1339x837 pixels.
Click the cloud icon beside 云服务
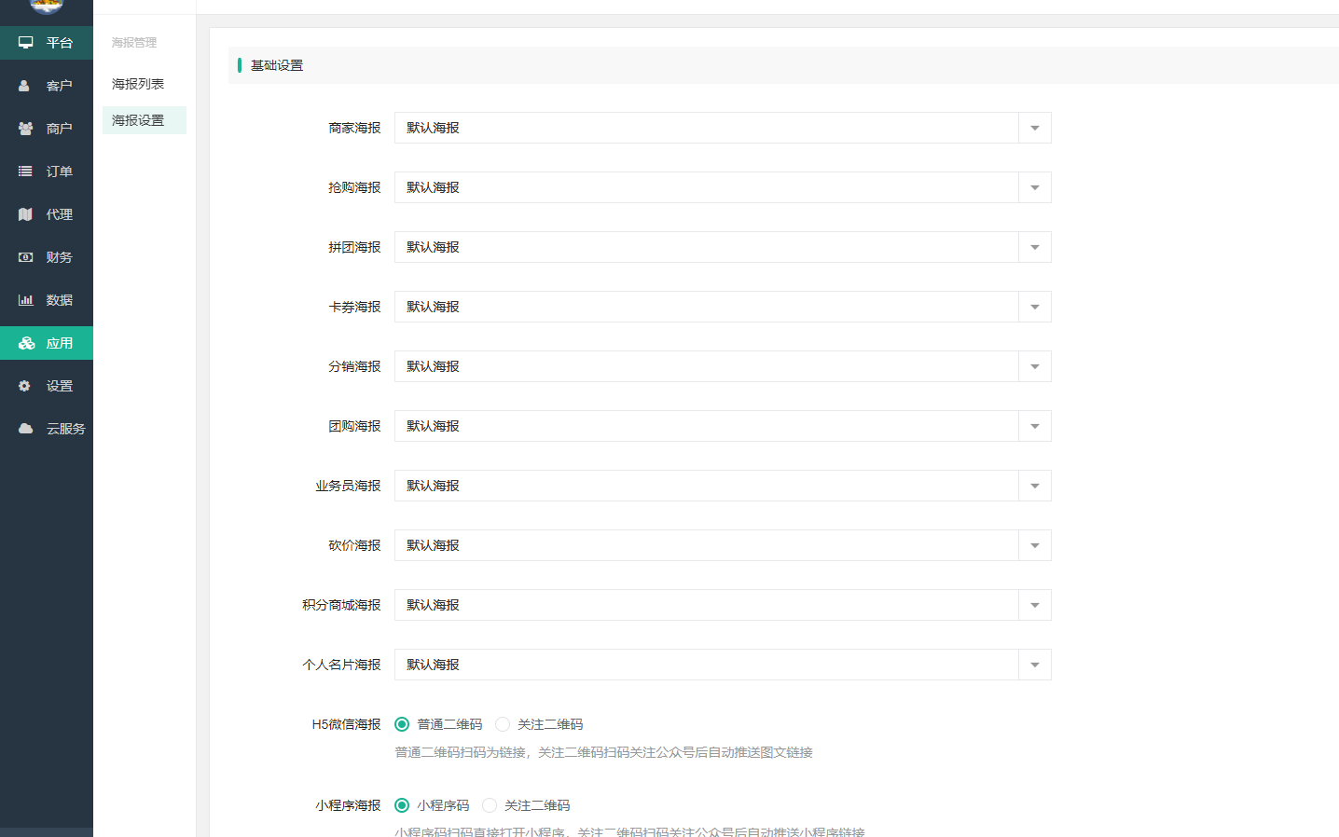point(25,429)
